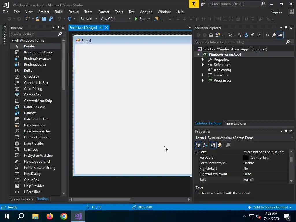Expand the Form1.cs node
This screenshot has width=296, height=222.
pyautogui.click(x=203, y=75)
